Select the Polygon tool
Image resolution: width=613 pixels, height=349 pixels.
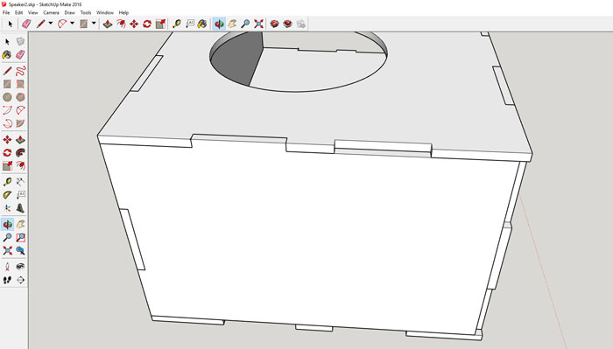tap(20, 97)
